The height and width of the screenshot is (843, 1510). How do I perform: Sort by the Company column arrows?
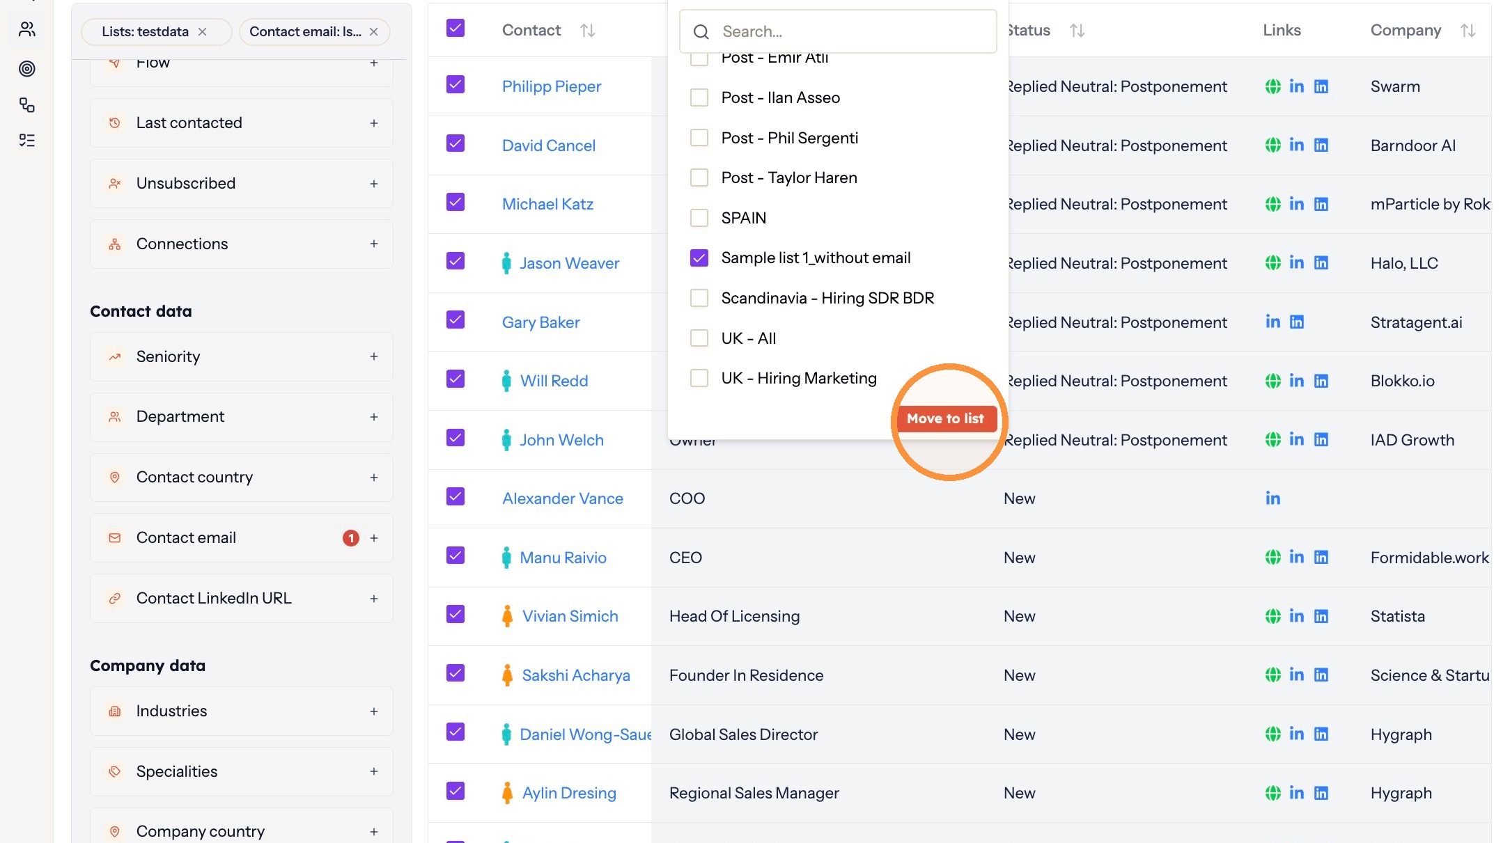(1468, 31)
